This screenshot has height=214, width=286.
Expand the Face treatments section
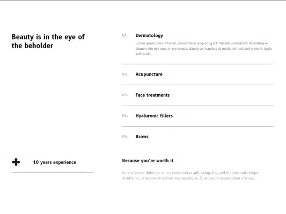152,95
